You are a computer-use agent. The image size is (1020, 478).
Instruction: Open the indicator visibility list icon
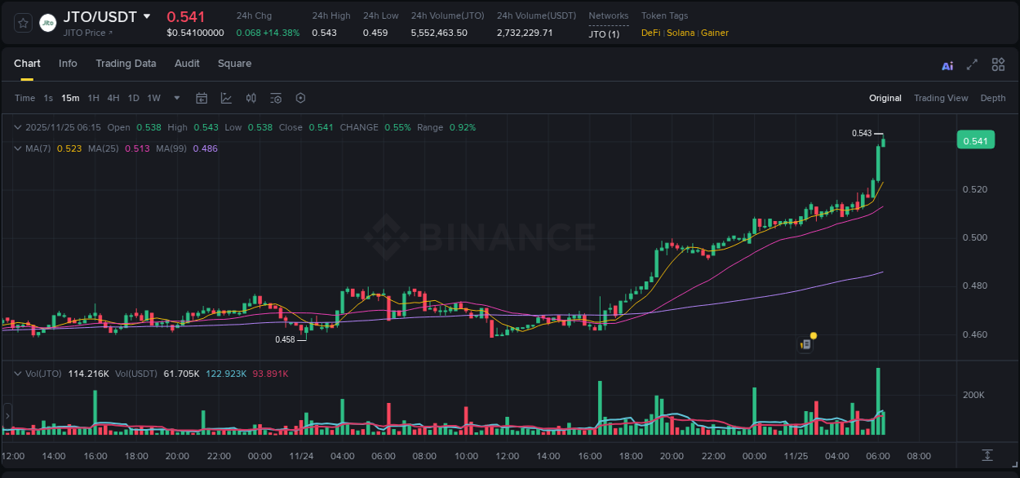(275, 98)
